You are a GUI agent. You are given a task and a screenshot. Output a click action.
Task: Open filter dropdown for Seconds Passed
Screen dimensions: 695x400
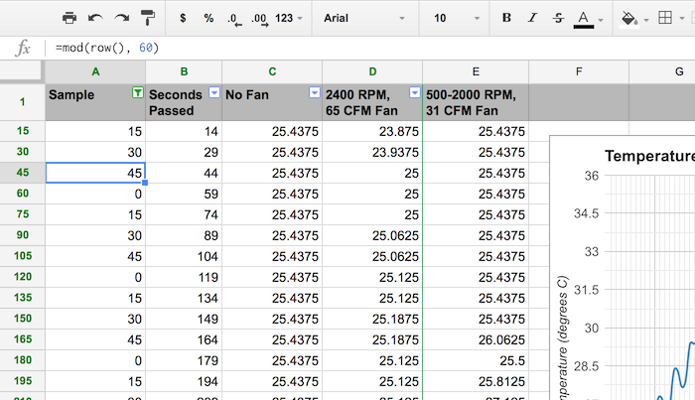[214, 92]
